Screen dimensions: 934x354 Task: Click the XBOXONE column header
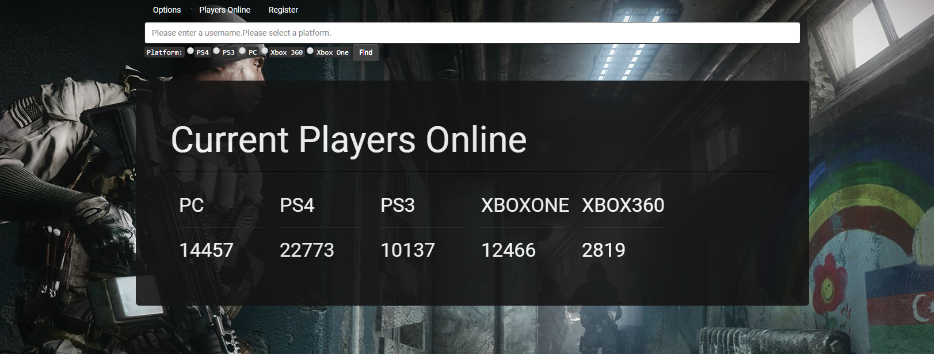click(x=525, y=205)
